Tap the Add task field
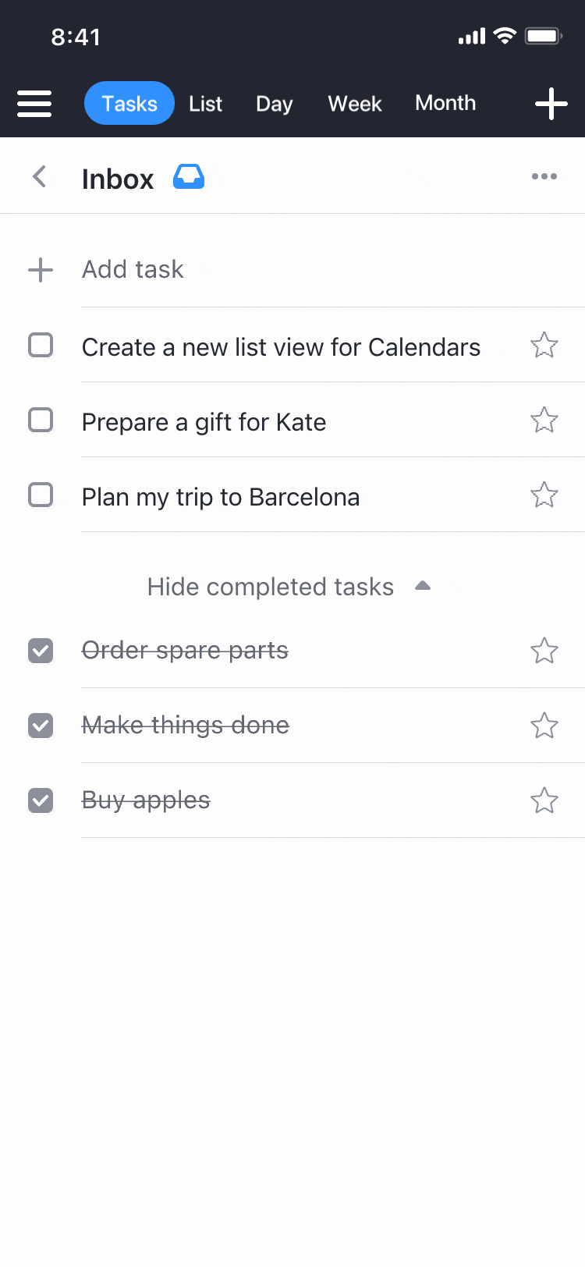The image size is (585, 1267). tap(133, 269)
